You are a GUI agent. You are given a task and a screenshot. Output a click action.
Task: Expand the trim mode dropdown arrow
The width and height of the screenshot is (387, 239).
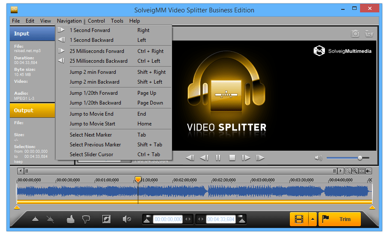pos(313,219)
